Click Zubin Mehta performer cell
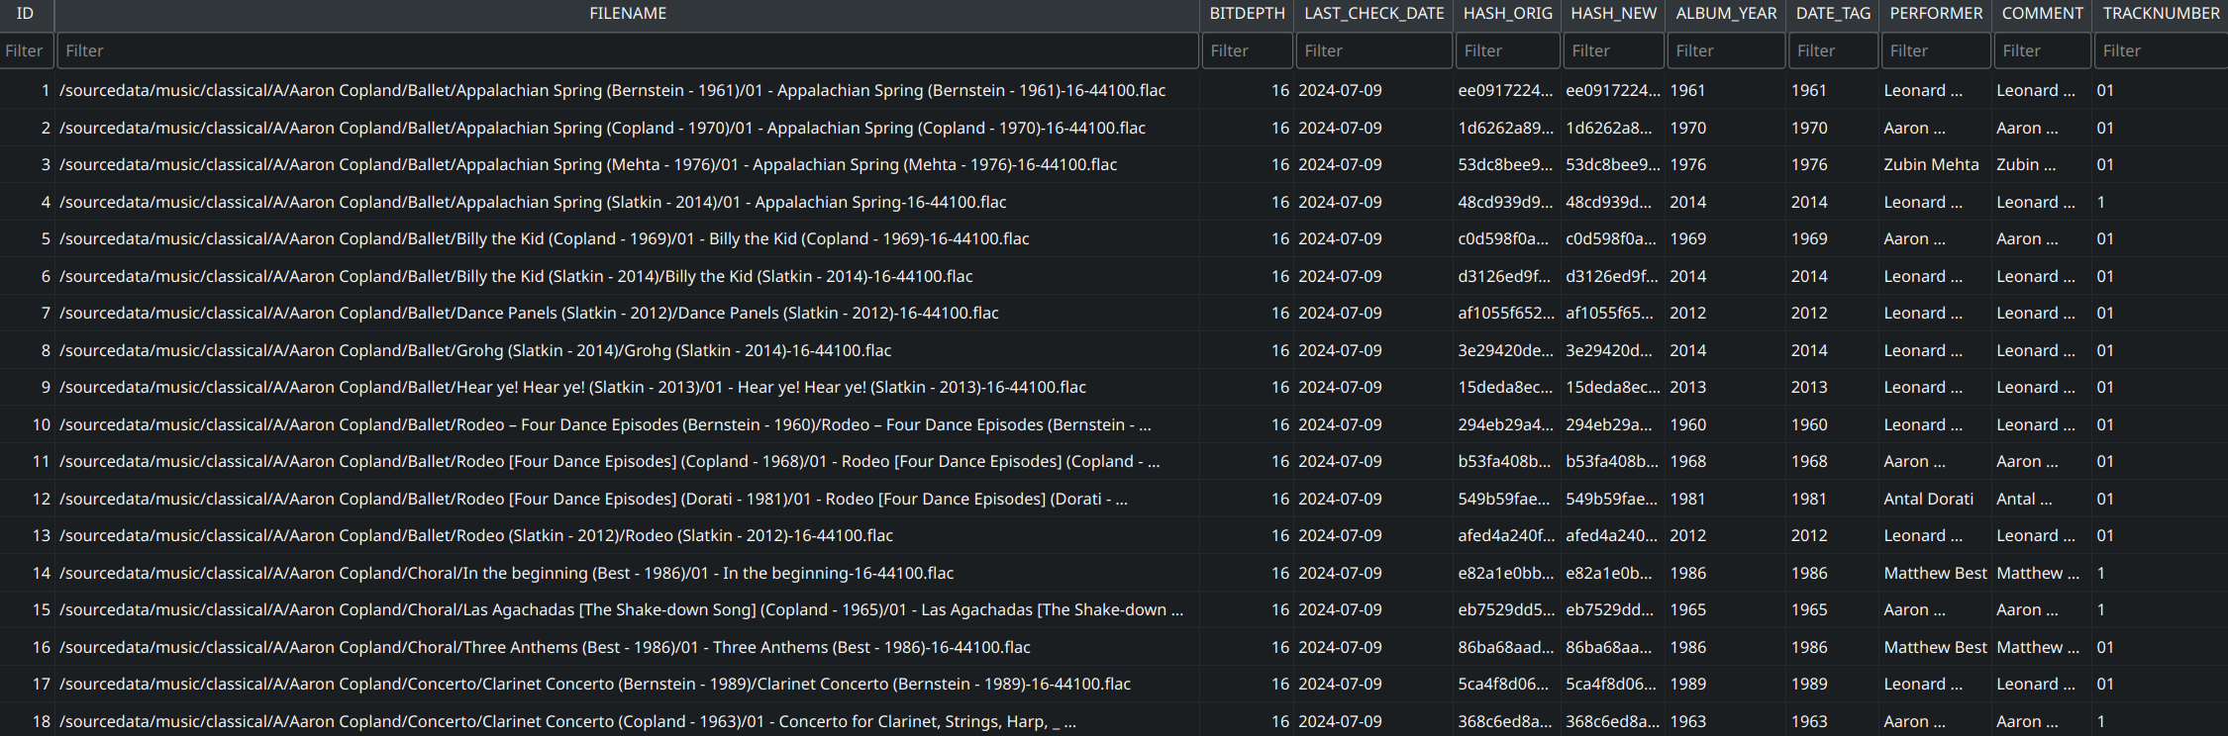The height and width of the screenshot is (736, 2228). click(x=1931, y=165)
